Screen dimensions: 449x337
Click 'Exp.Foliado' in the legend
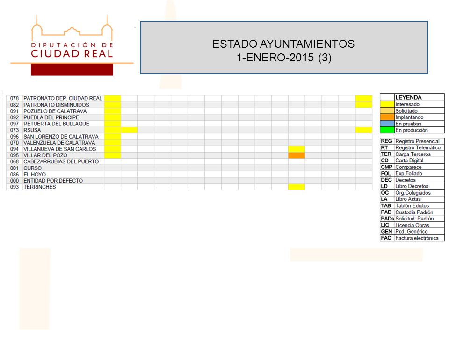coord(409,173)
